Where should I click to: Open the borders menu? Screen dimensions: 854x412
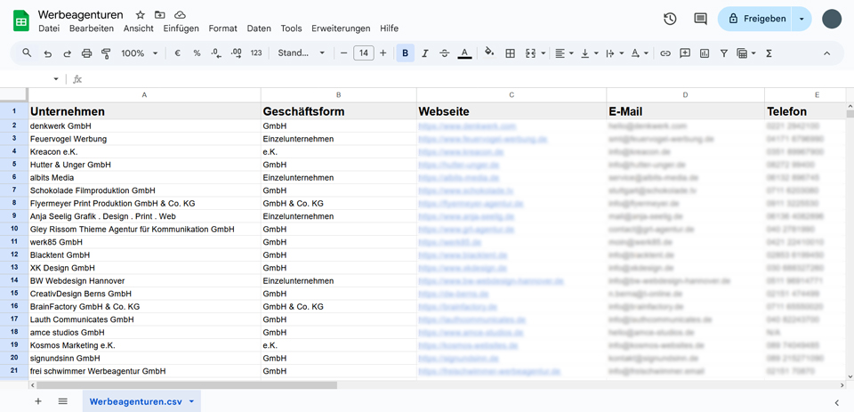pyautogui.click(x=511, y=53)
